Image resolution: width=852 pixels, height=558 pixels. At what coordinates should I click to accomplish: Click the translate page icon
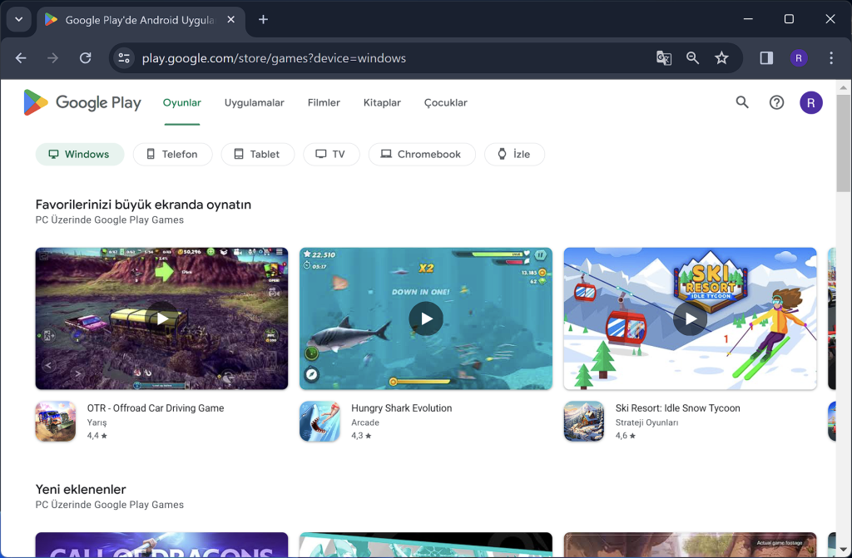[x=663, y=58]
